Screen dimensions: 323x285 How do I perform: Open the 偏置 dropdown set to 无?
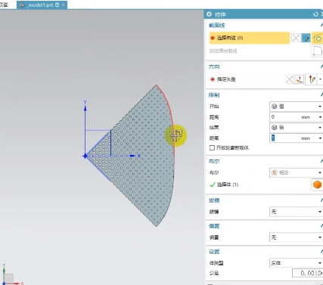(x=296, y=237)
